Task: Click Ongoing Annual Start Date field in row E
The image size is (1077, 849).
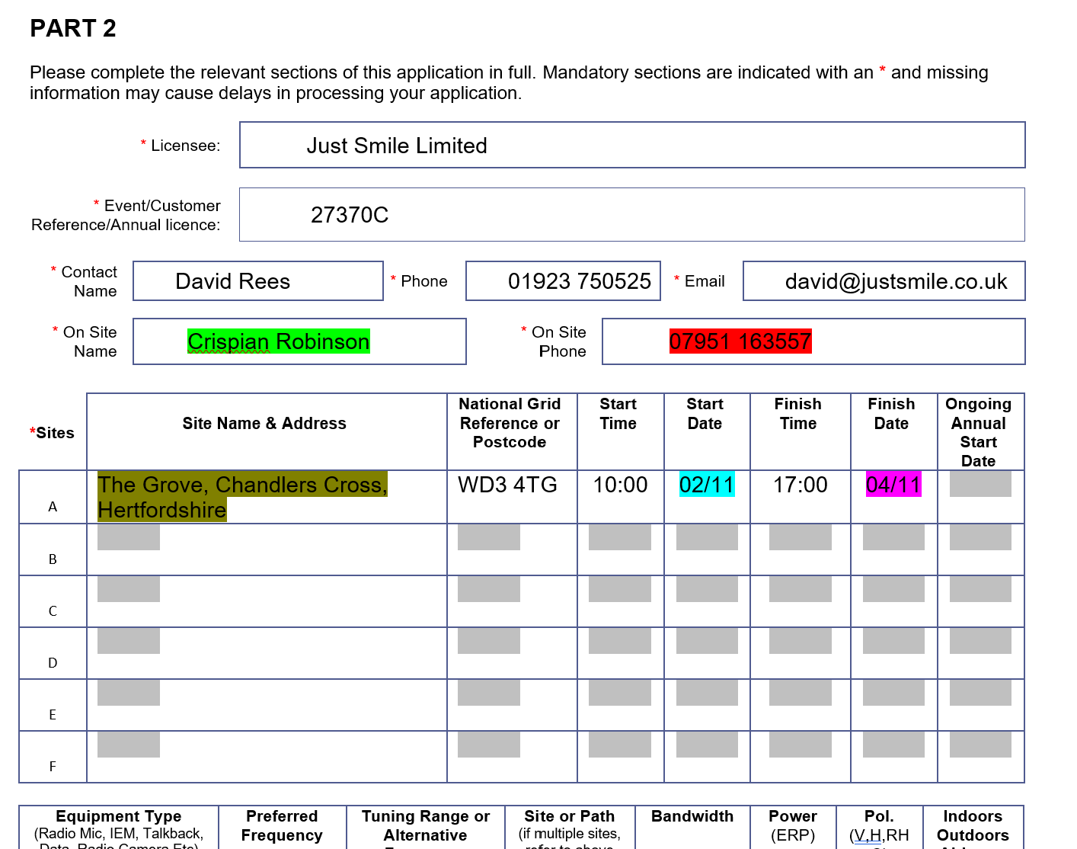Action: 980,693
